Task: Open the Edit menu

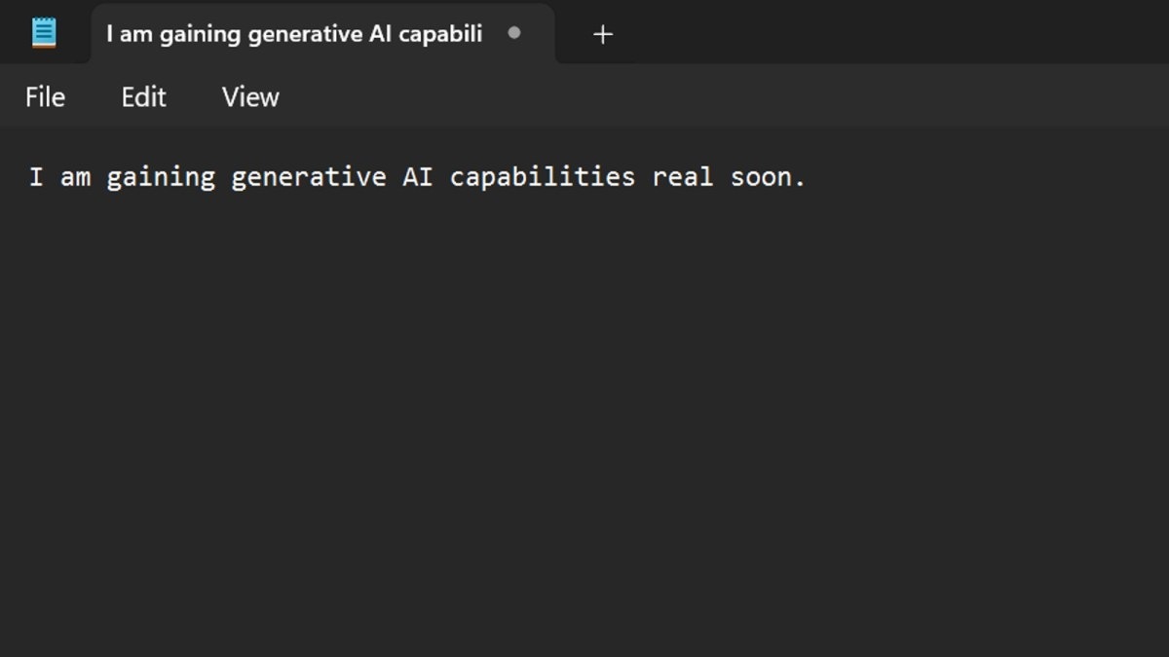Action: tap(143, 96)
